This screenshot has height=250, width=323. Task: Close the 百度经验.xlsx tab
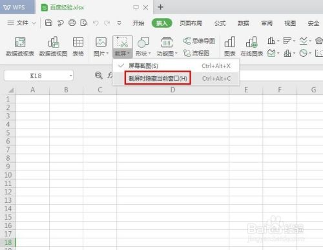tap(146, 8)
